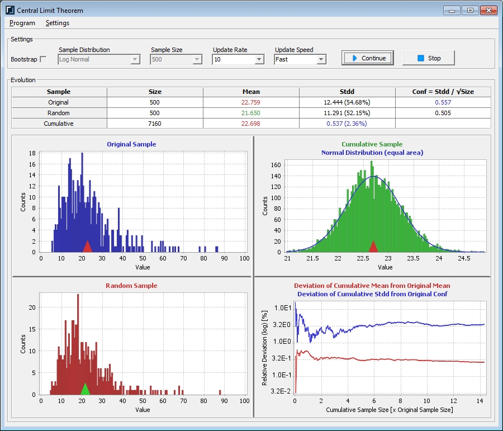Click the Random mean value 21.650
The height and width of the screenshot is (431, 503).
(251, 113)
